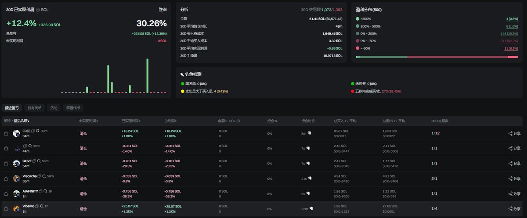This screenshot has width=527, height=218.
Task: Search the AIAFINITY token
Action: 45,192
